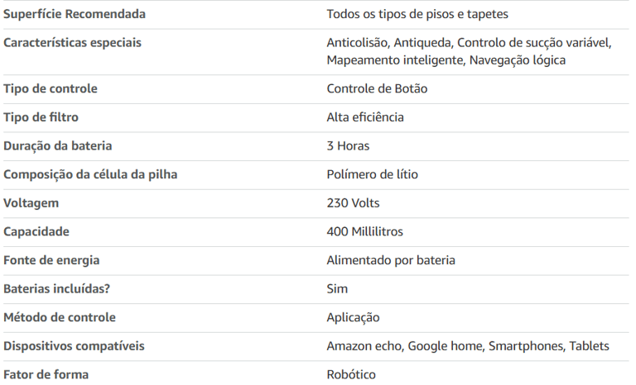Click the Dispositivos compatíveis label
The image size is (636, 385).
coord(74,346)
